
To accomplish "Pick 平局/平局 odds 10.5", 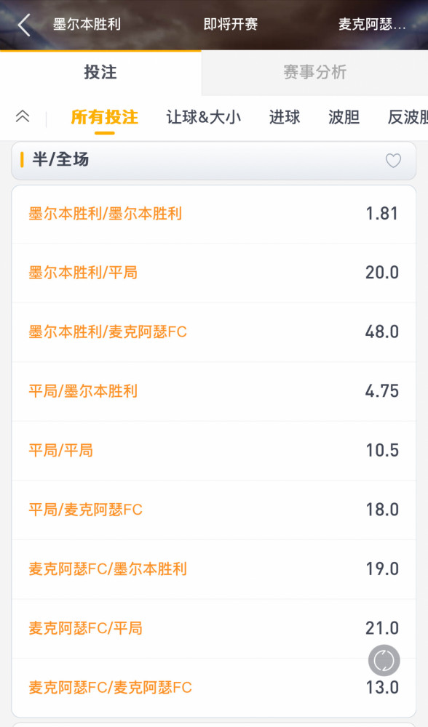I will pyautogui.click(x=213, y=451).
